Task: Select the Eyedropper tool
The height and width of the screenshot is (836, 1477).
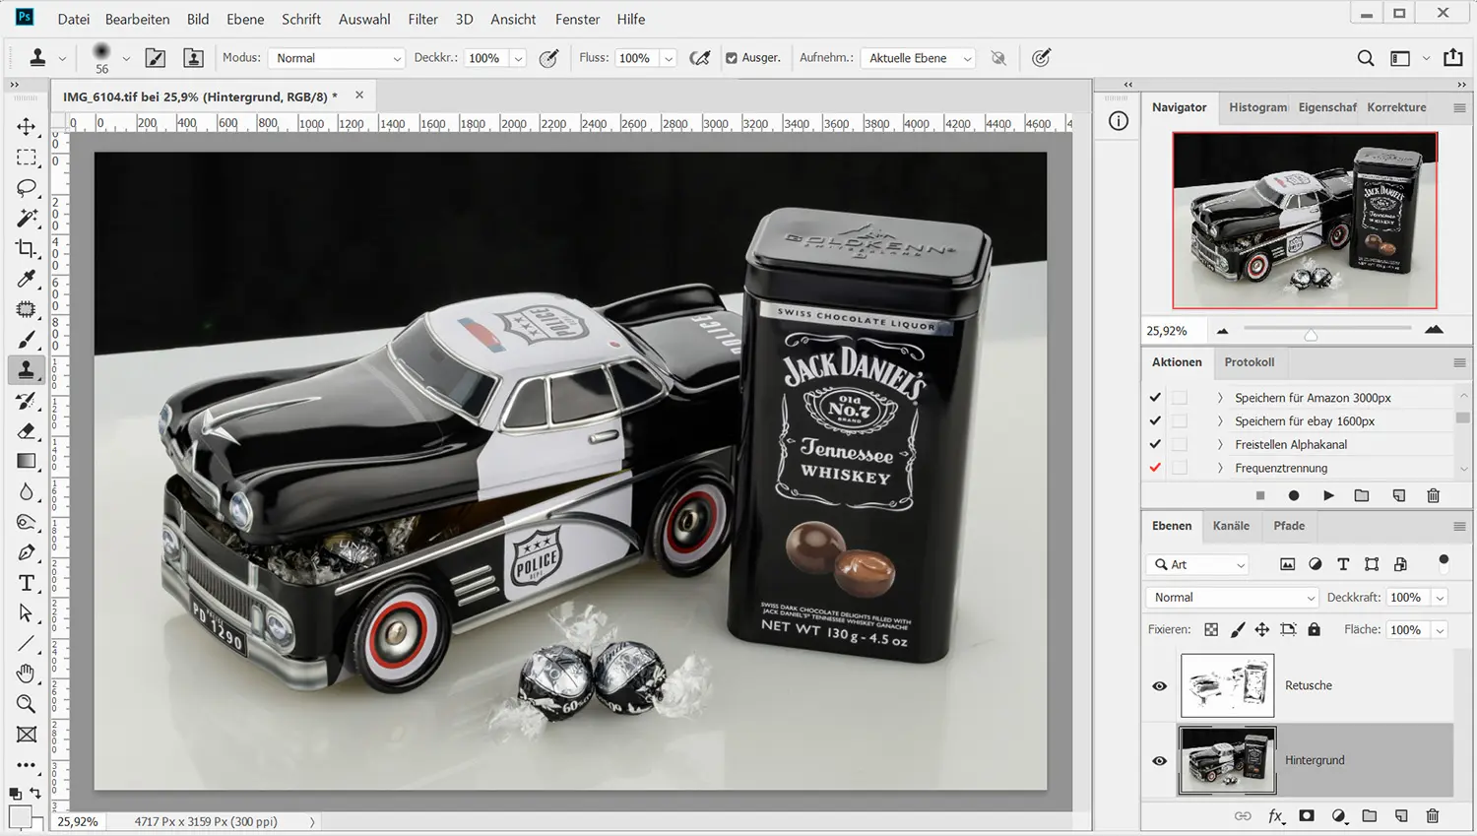Action: click(27, 280)
